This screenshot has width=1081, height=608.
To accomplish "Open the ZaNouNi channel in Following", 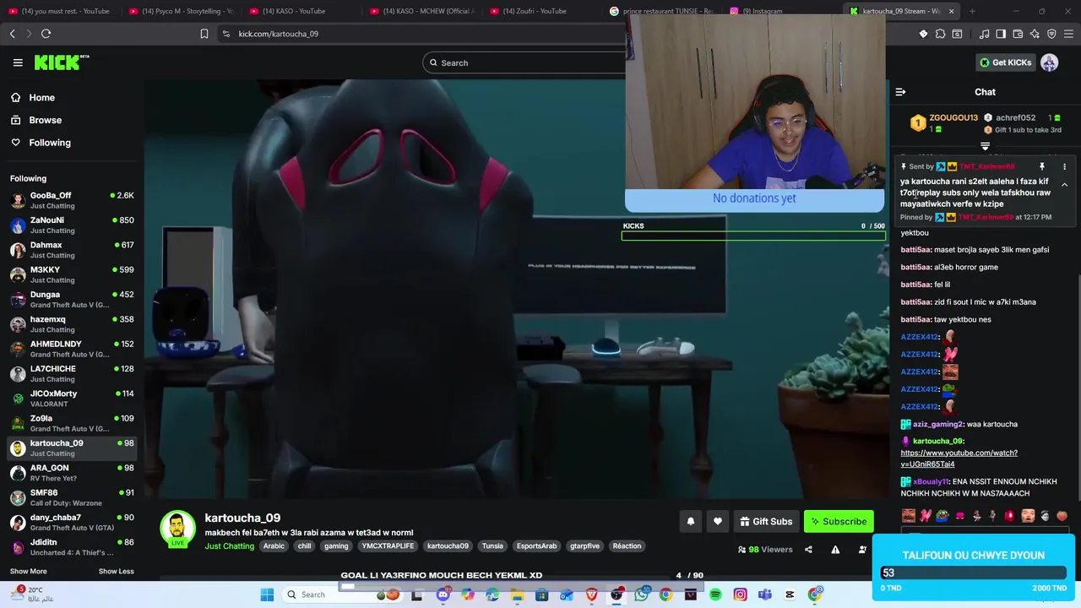I will tap(72, 225).
